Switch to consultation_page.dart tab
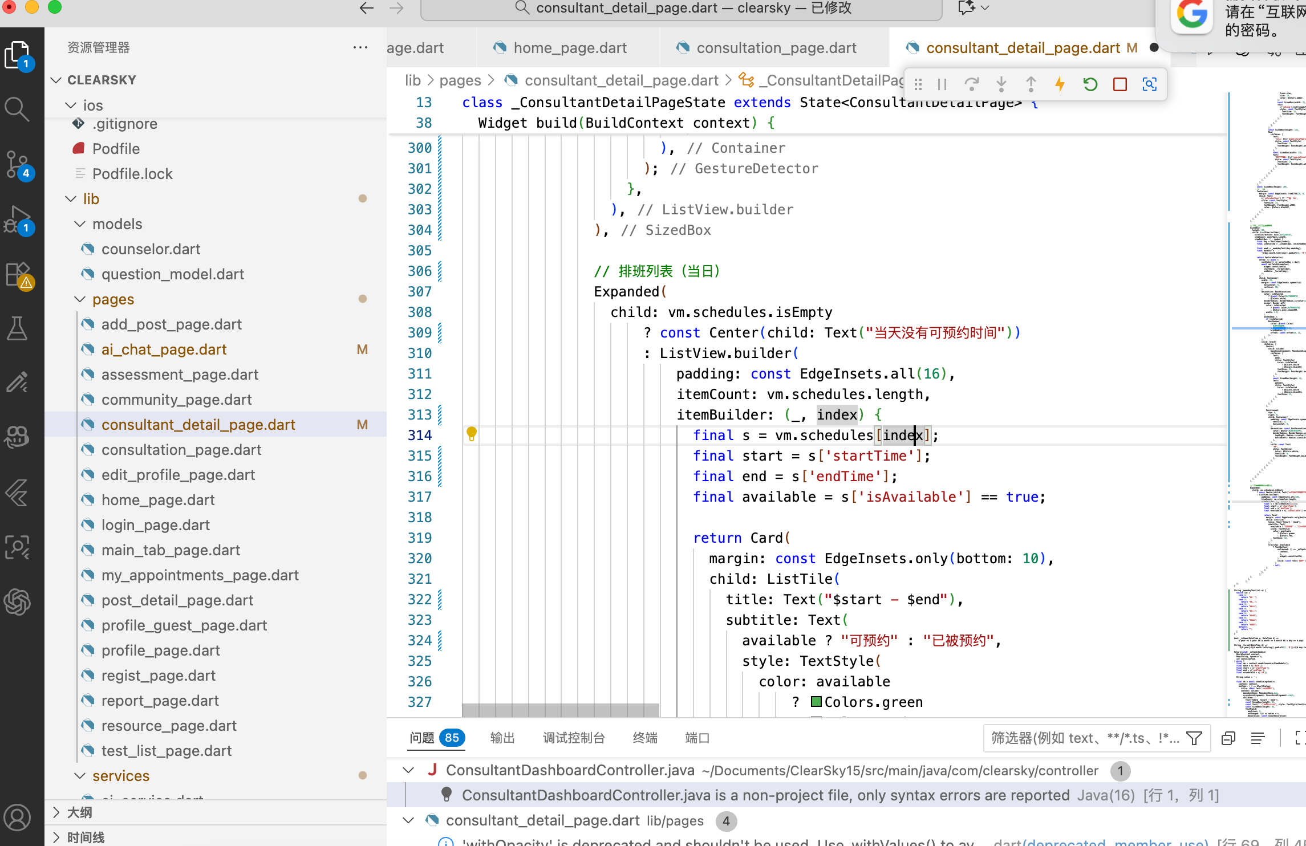This screenshot has height=846, width=1306. tap(776, 48)
